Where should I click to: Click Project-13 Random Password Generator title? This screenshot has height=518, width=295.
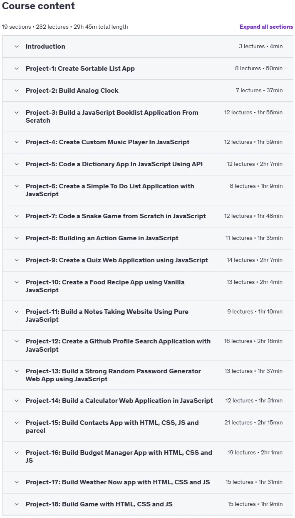pyautogui.click(x=113, y=375)
